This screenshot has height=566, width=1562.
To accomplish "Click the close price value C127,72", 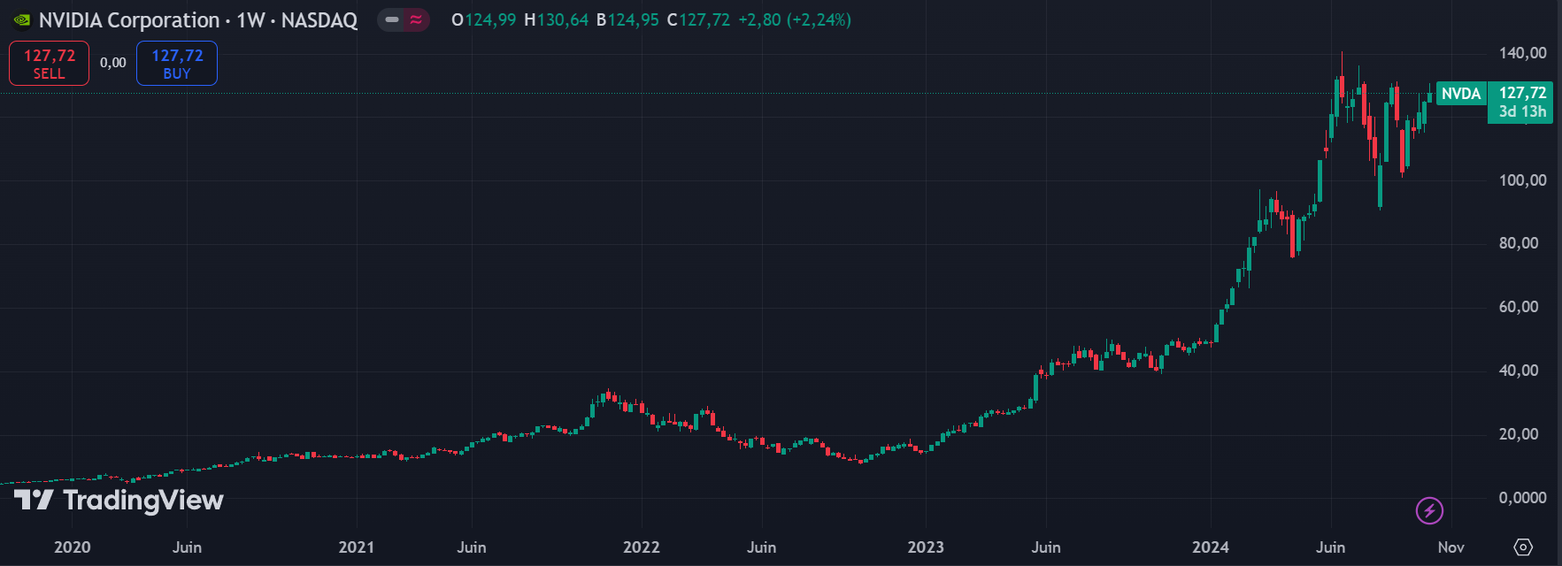I will pos(699,19).
